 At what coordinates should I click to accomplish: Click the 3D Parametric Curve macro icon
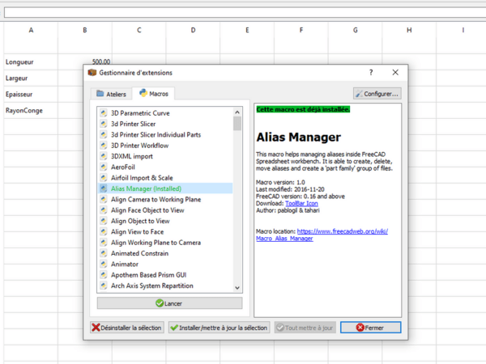click(x=104, y=113)
